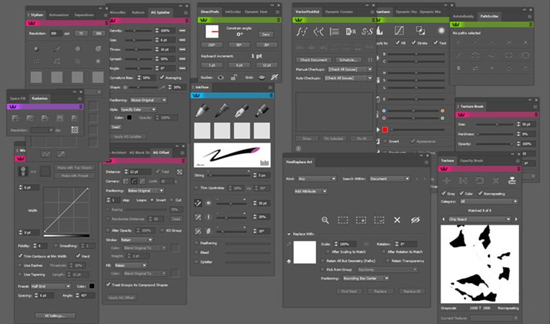This screenshot has height=324, width=550.
Task: Switch to the Opacity Brush tab
Action: point(472,161)
